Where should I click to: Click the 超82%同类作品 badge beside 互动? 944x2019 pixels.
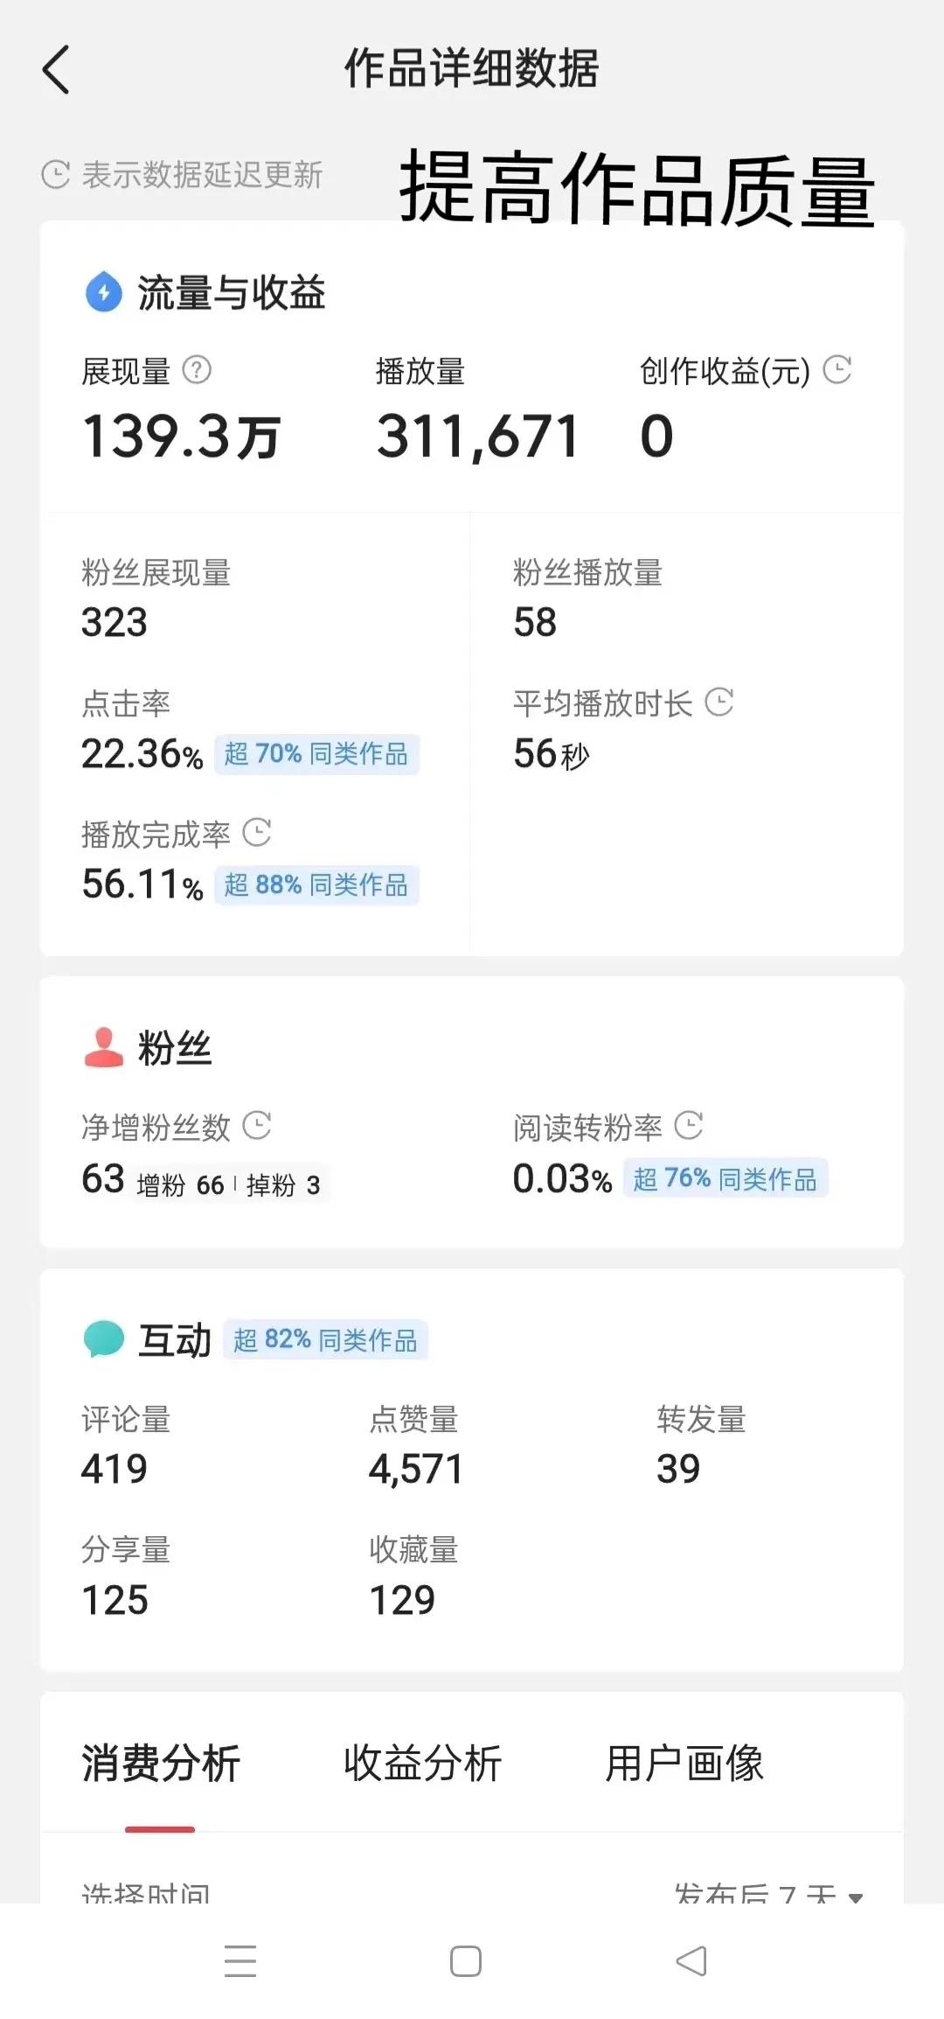pyautogui.click(x=328, y=1338)
